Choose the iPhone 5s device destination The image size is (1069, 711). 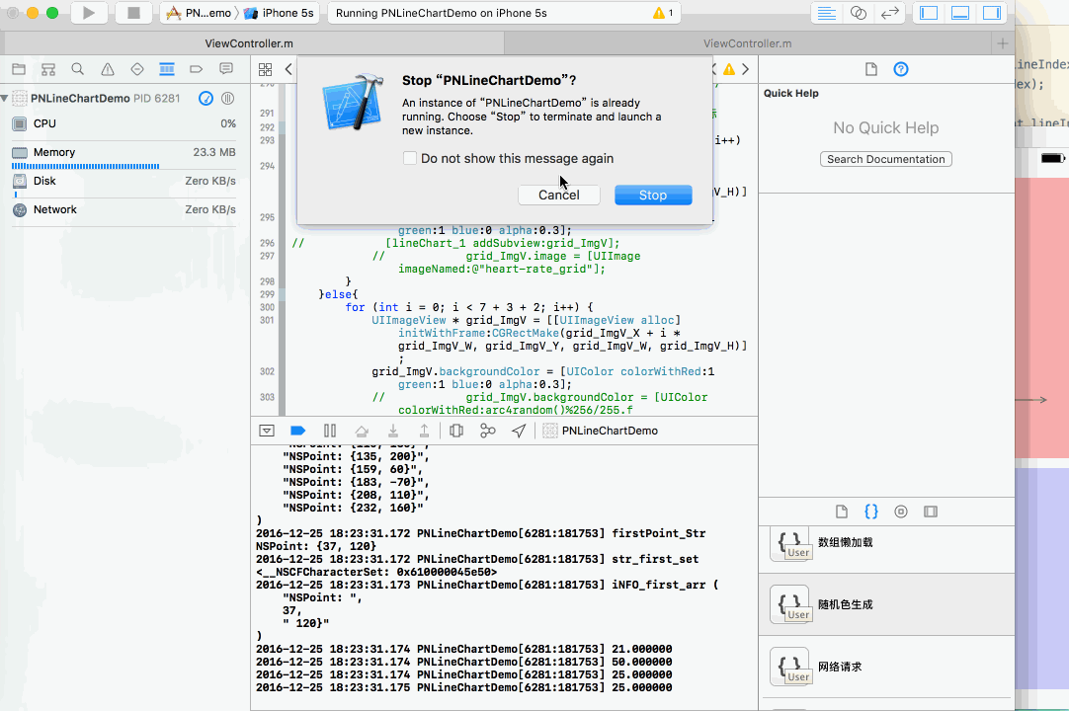tap(281, 13)
